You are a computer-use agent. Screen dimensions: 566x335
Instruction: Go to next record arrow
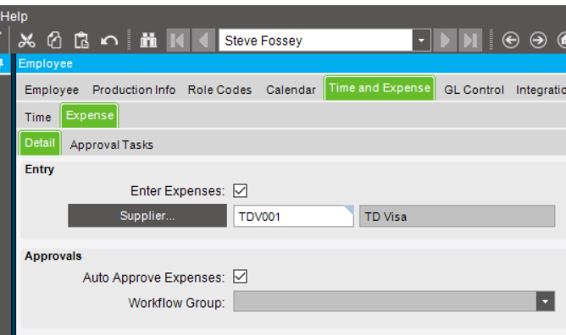click(445, 40)
